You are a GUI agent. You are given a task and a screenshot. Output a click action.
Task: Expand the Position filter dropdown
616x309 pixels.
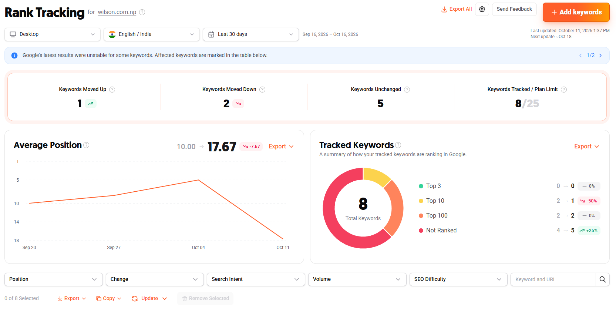54,279
